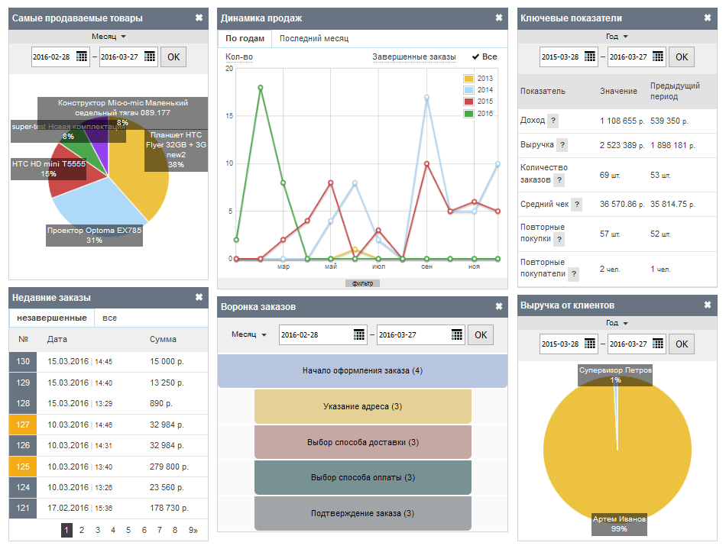
Task: Show help for Выручка indicator
Action: point(562,145)
